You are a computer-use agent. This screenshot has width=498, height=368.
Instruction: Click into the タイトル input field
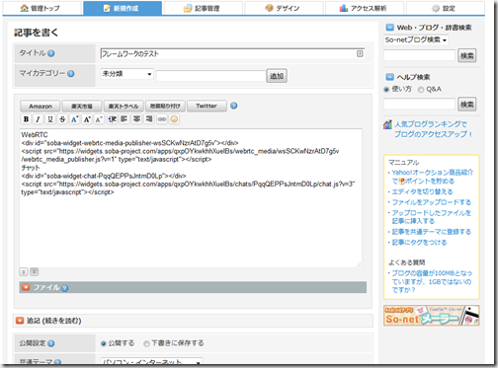[x=232, y=53]
